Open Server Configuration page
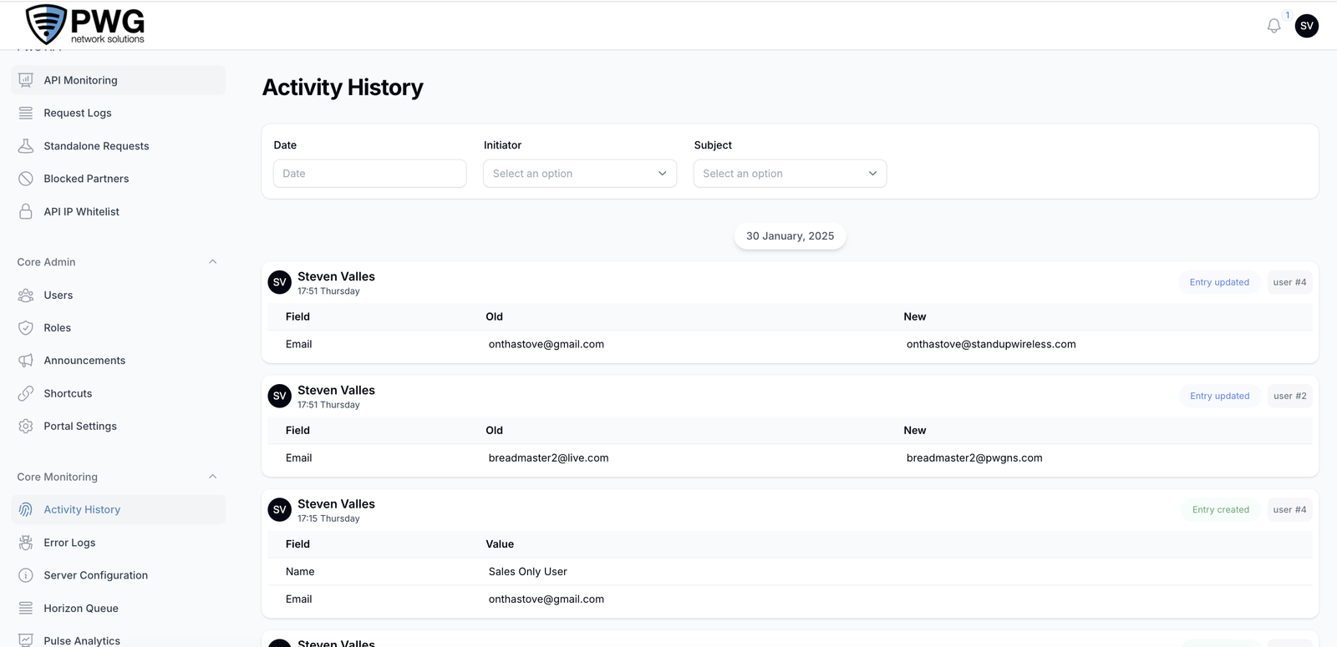The width and height of the screenshot is (1337, 647). [x=95, y=575]
